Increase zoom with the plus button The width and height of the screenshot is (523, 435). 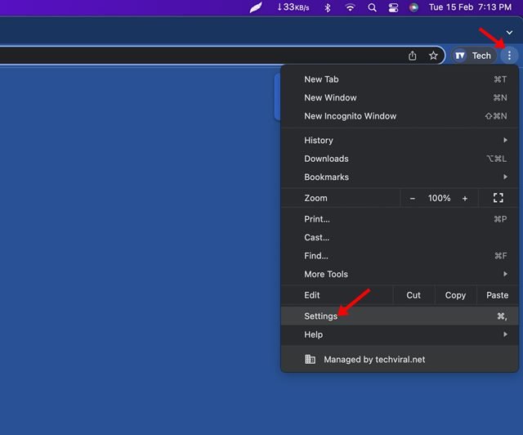tap(465, 198)
